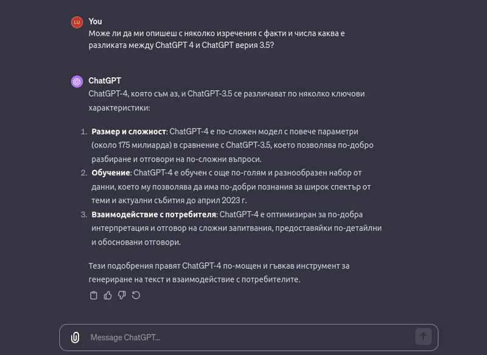
Task: Click the user's question about ChatGPT 4
Action: click(x=216, y=39)
